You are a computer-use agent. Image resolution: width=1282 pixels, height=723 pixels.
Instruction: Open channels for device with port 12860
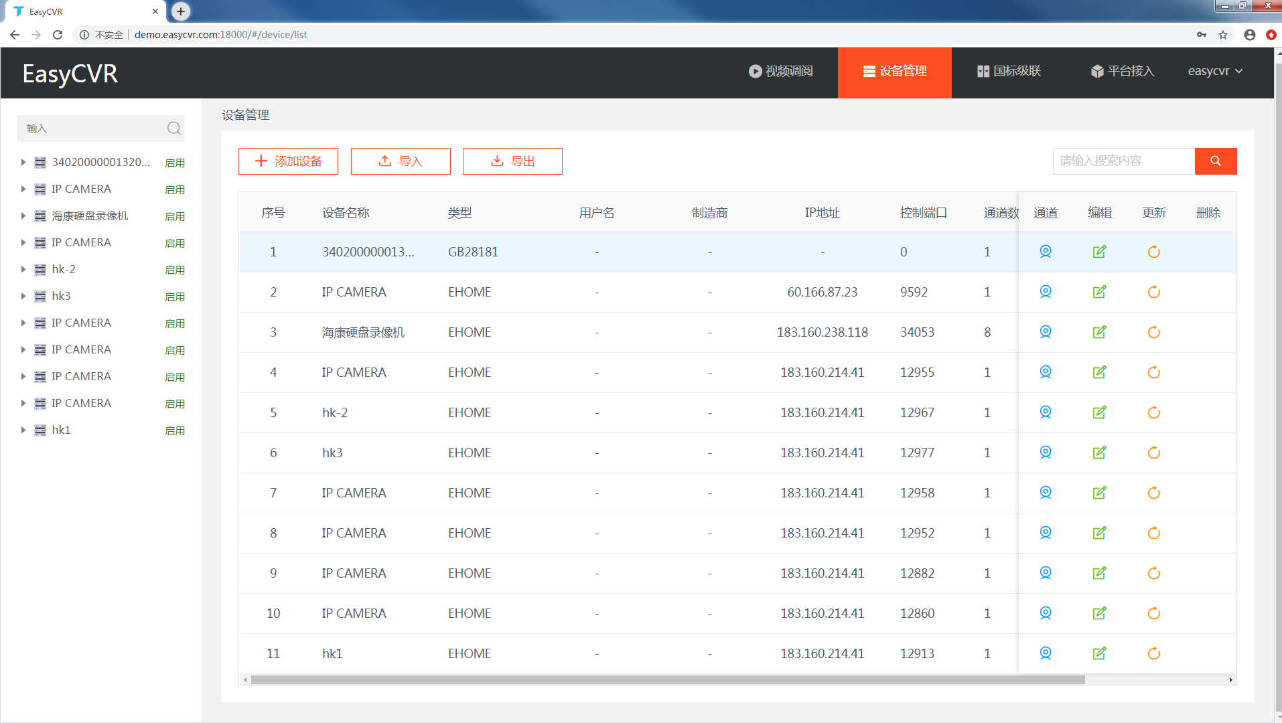coord(1045,613)
